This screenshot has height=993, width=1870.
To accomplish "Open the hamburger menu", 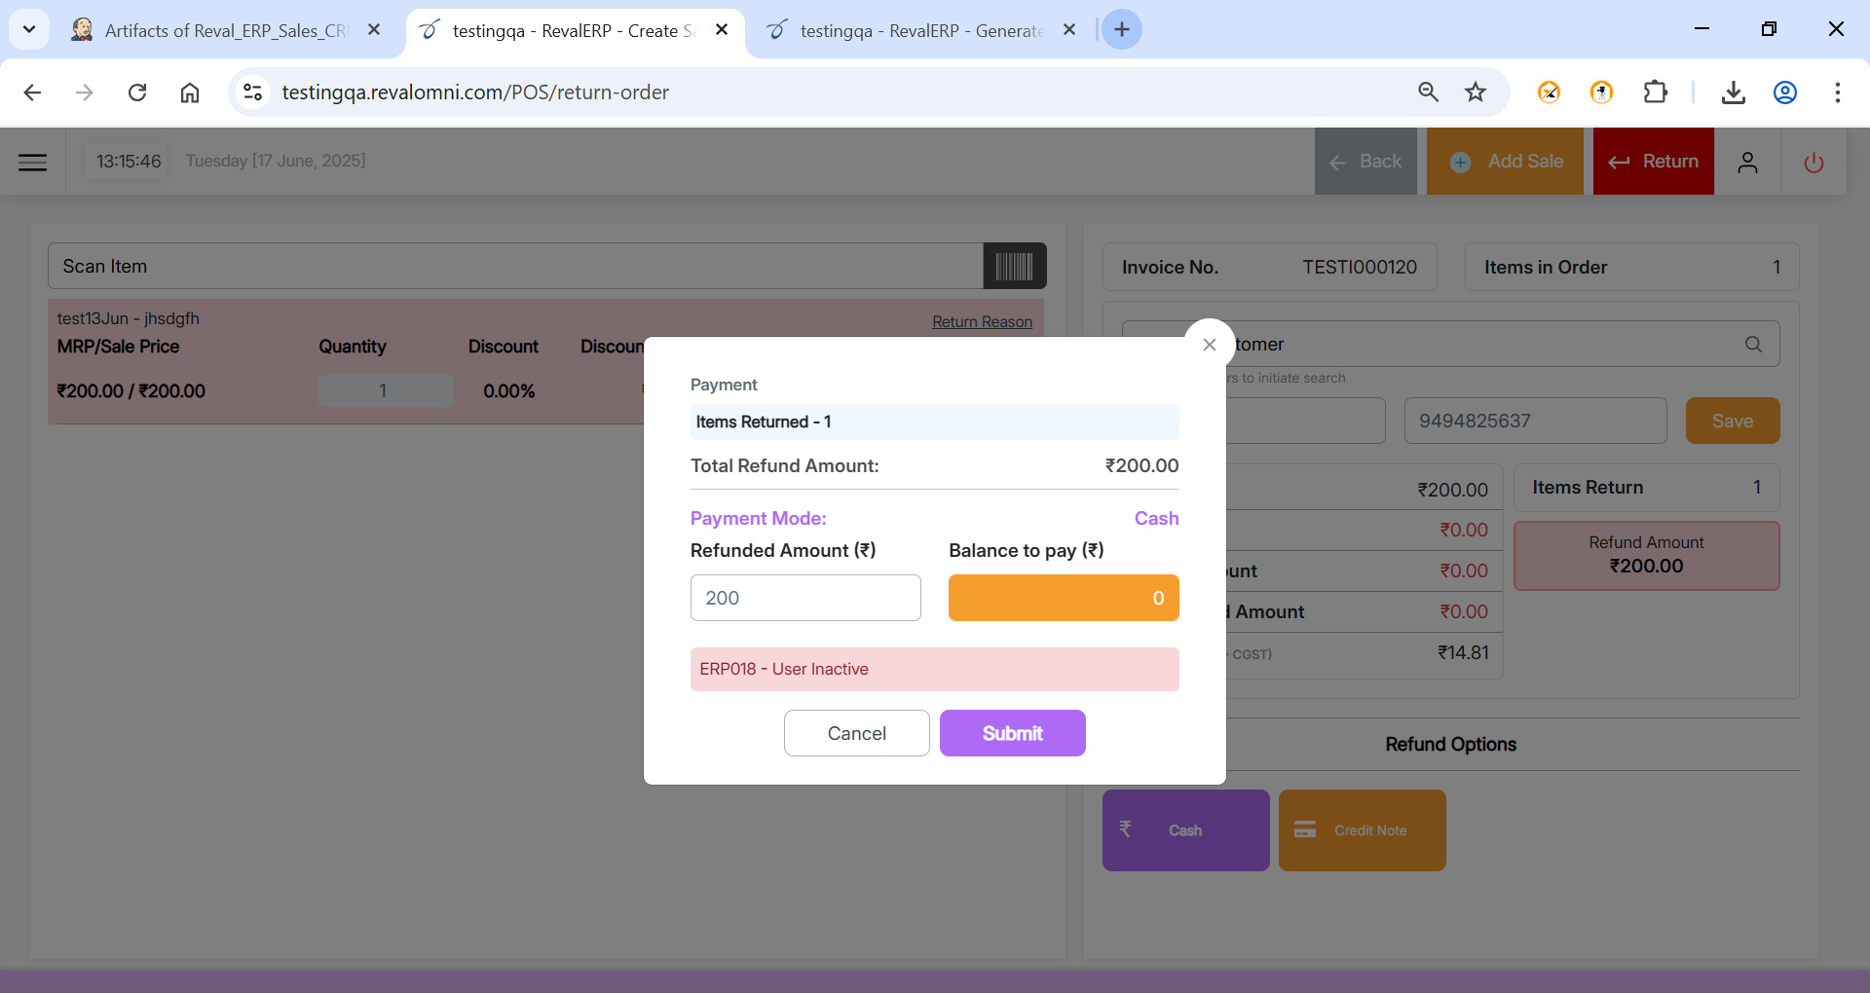I will pos(32,162).
